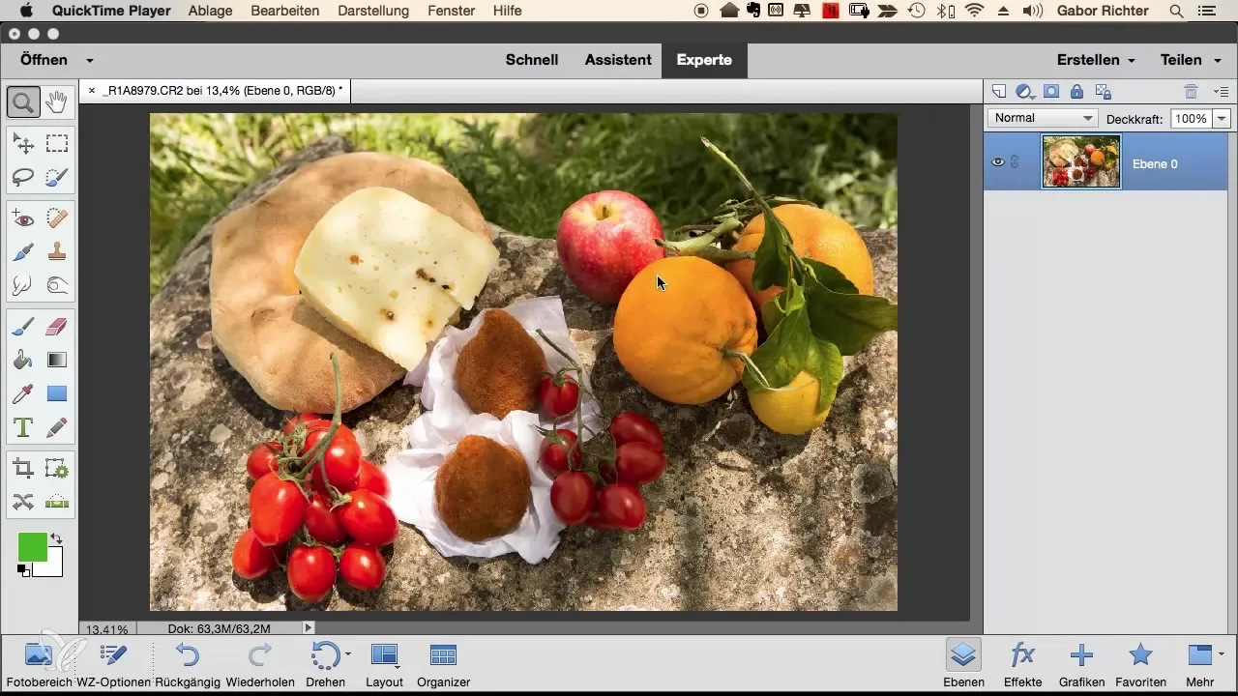Toggle the WZ-Optionen tool options panel
The height and width of the screenshot is (696, 1238).
click(x=112, y=663)
